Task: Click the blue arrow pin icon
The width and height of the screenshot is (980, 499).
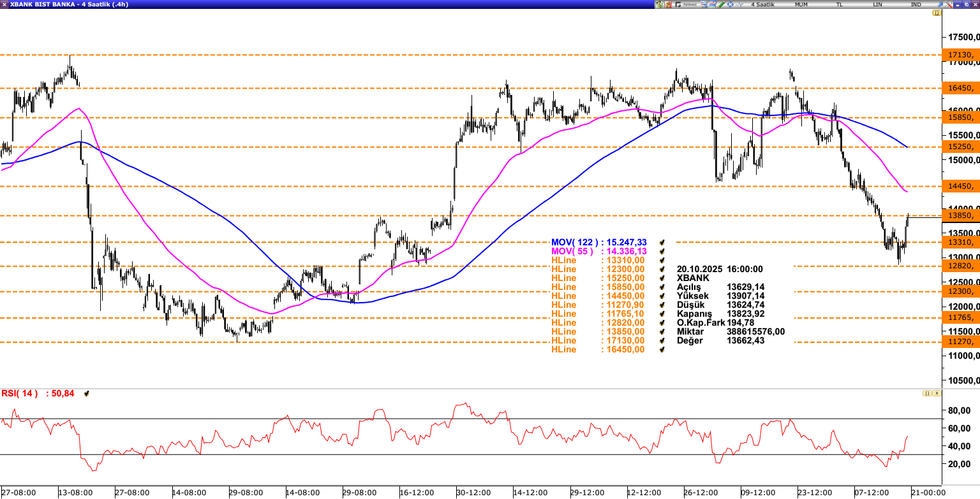Action: click(x=939, y=4)
